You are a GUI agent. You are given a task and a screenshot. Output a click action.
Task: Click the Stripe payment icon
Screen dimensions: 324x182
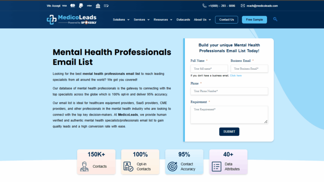tap(89, 6)
